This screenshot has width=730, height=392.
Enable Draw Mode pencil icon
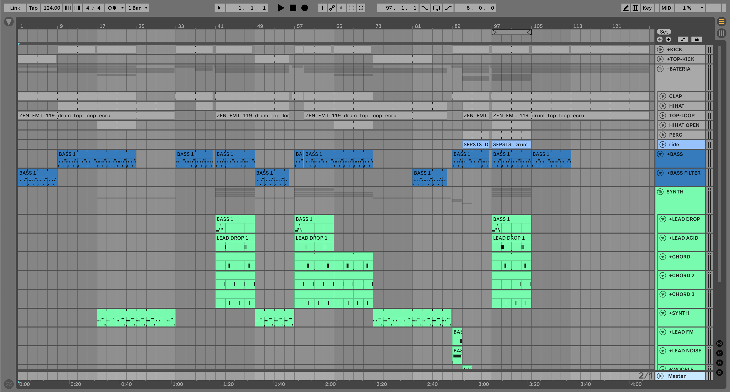625,8
